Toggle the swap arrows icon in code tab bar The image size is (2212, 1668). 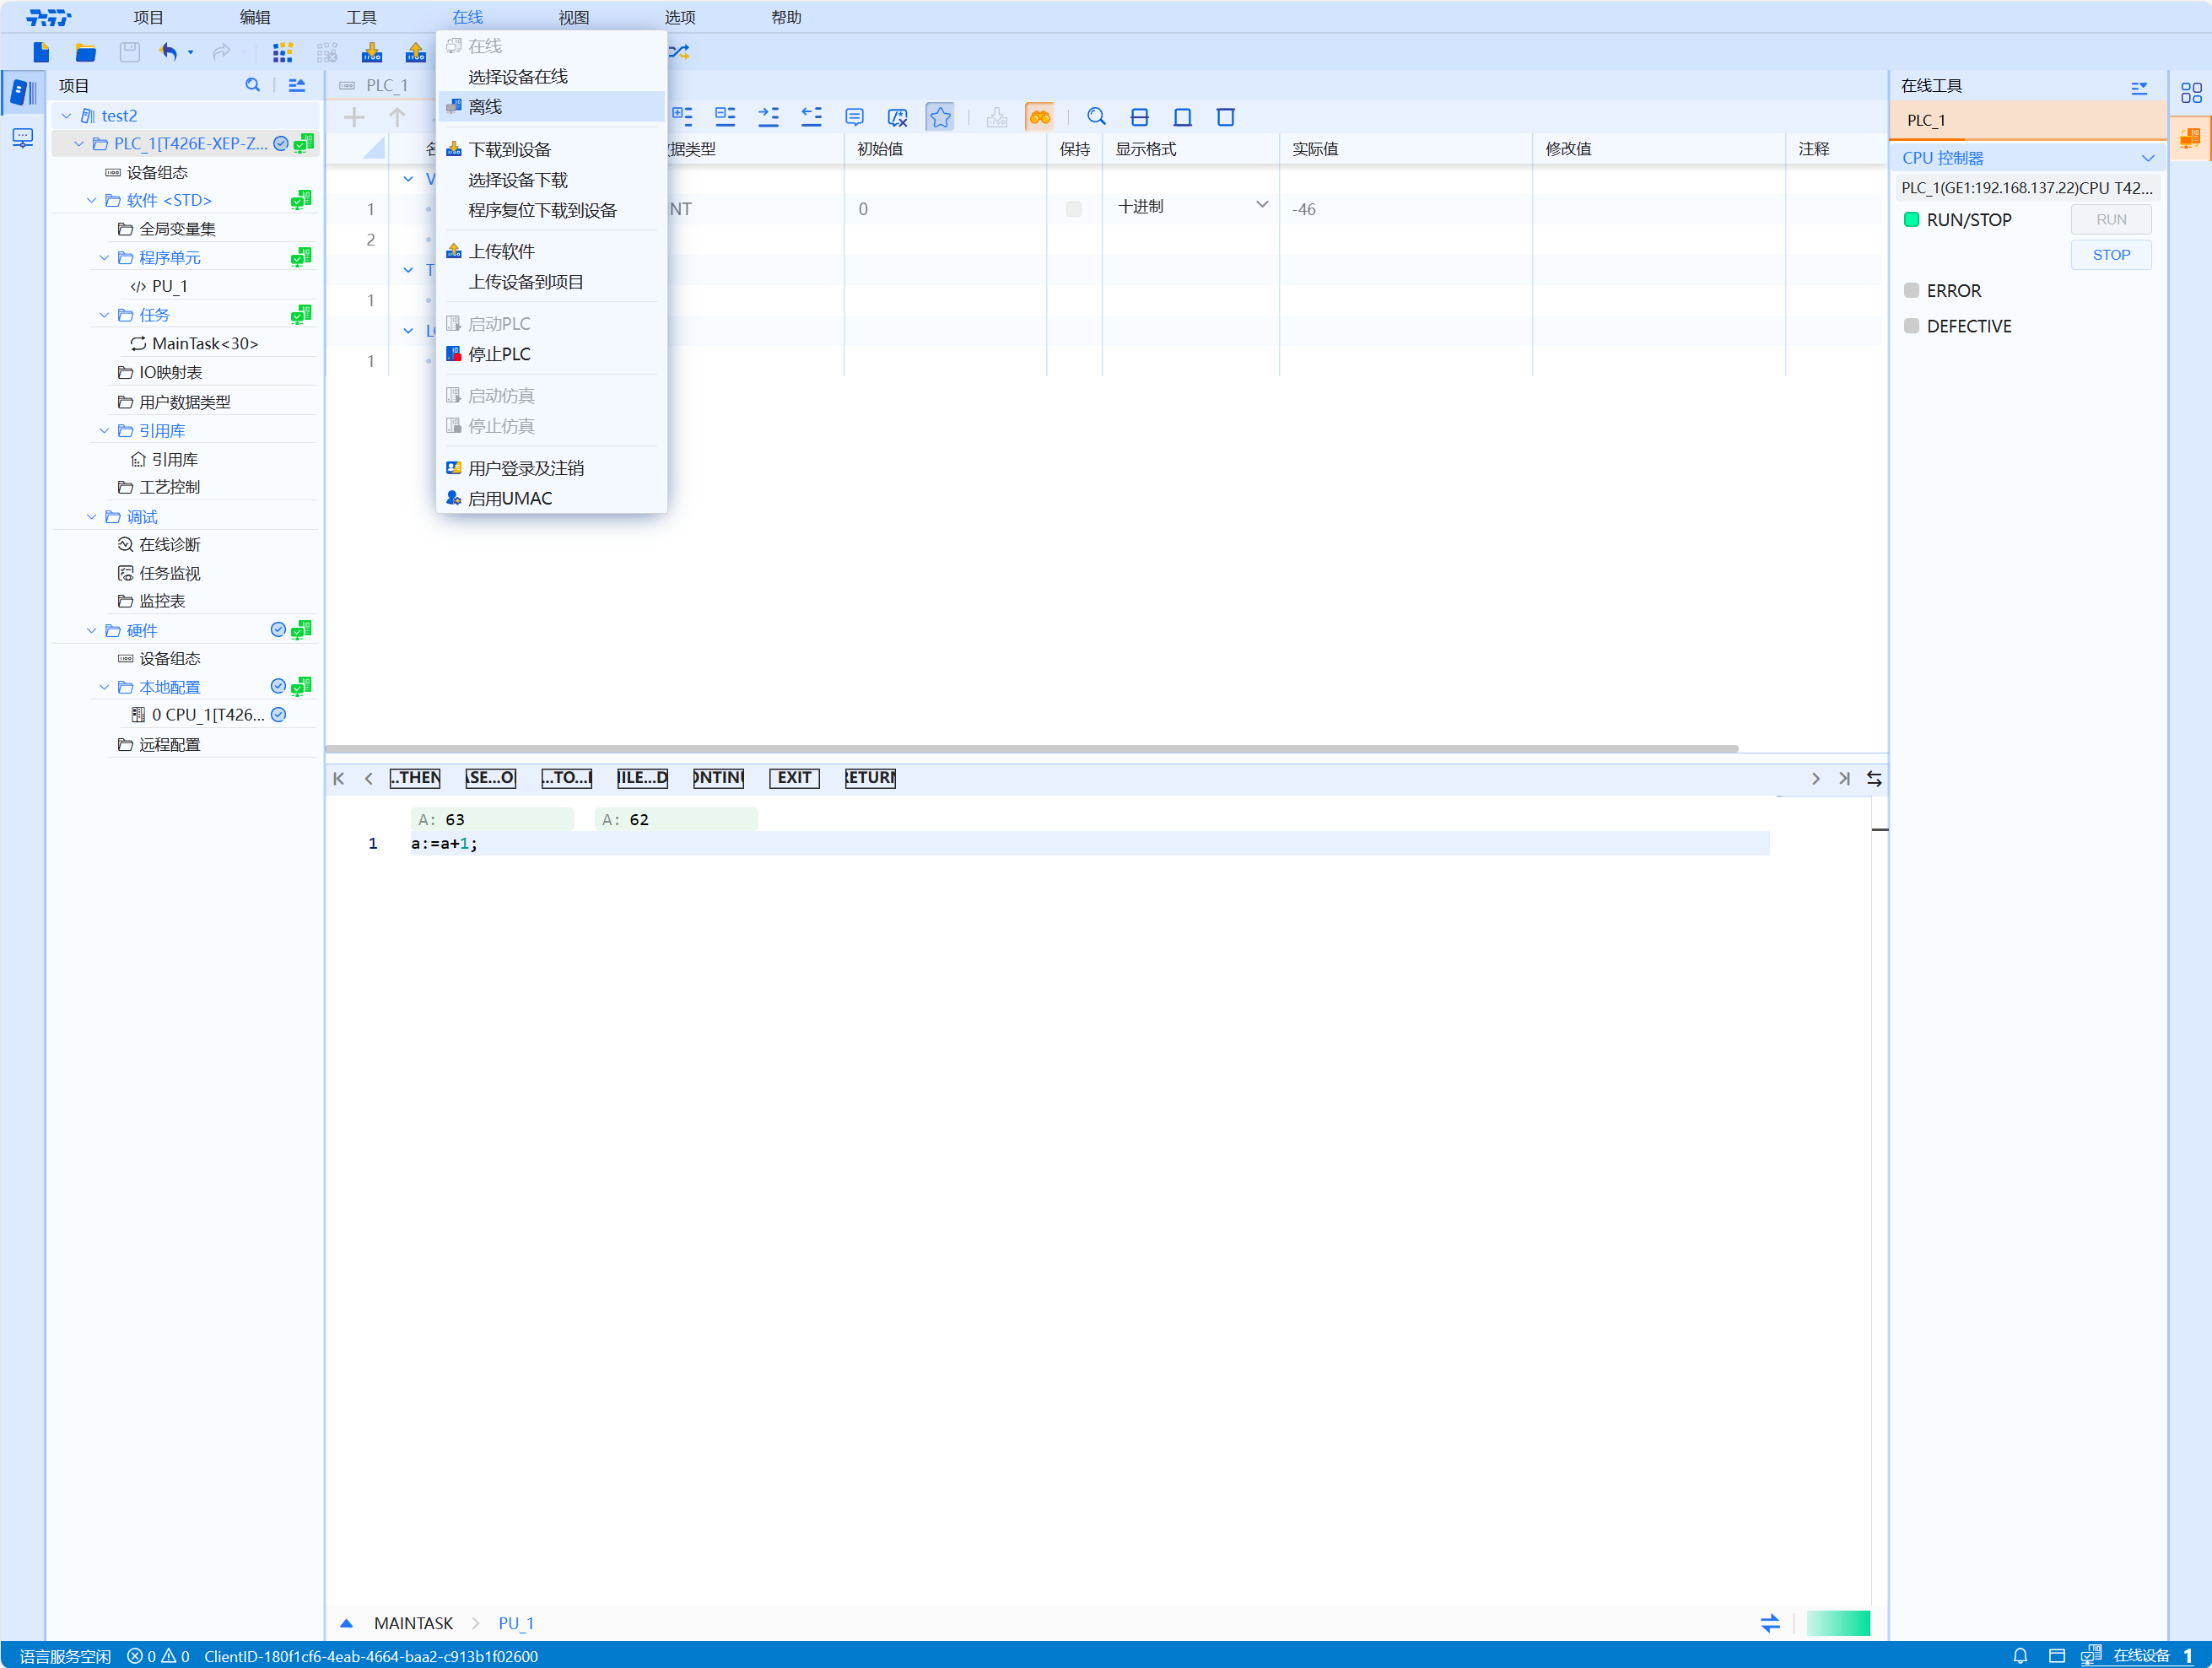tap(1873, 778)
